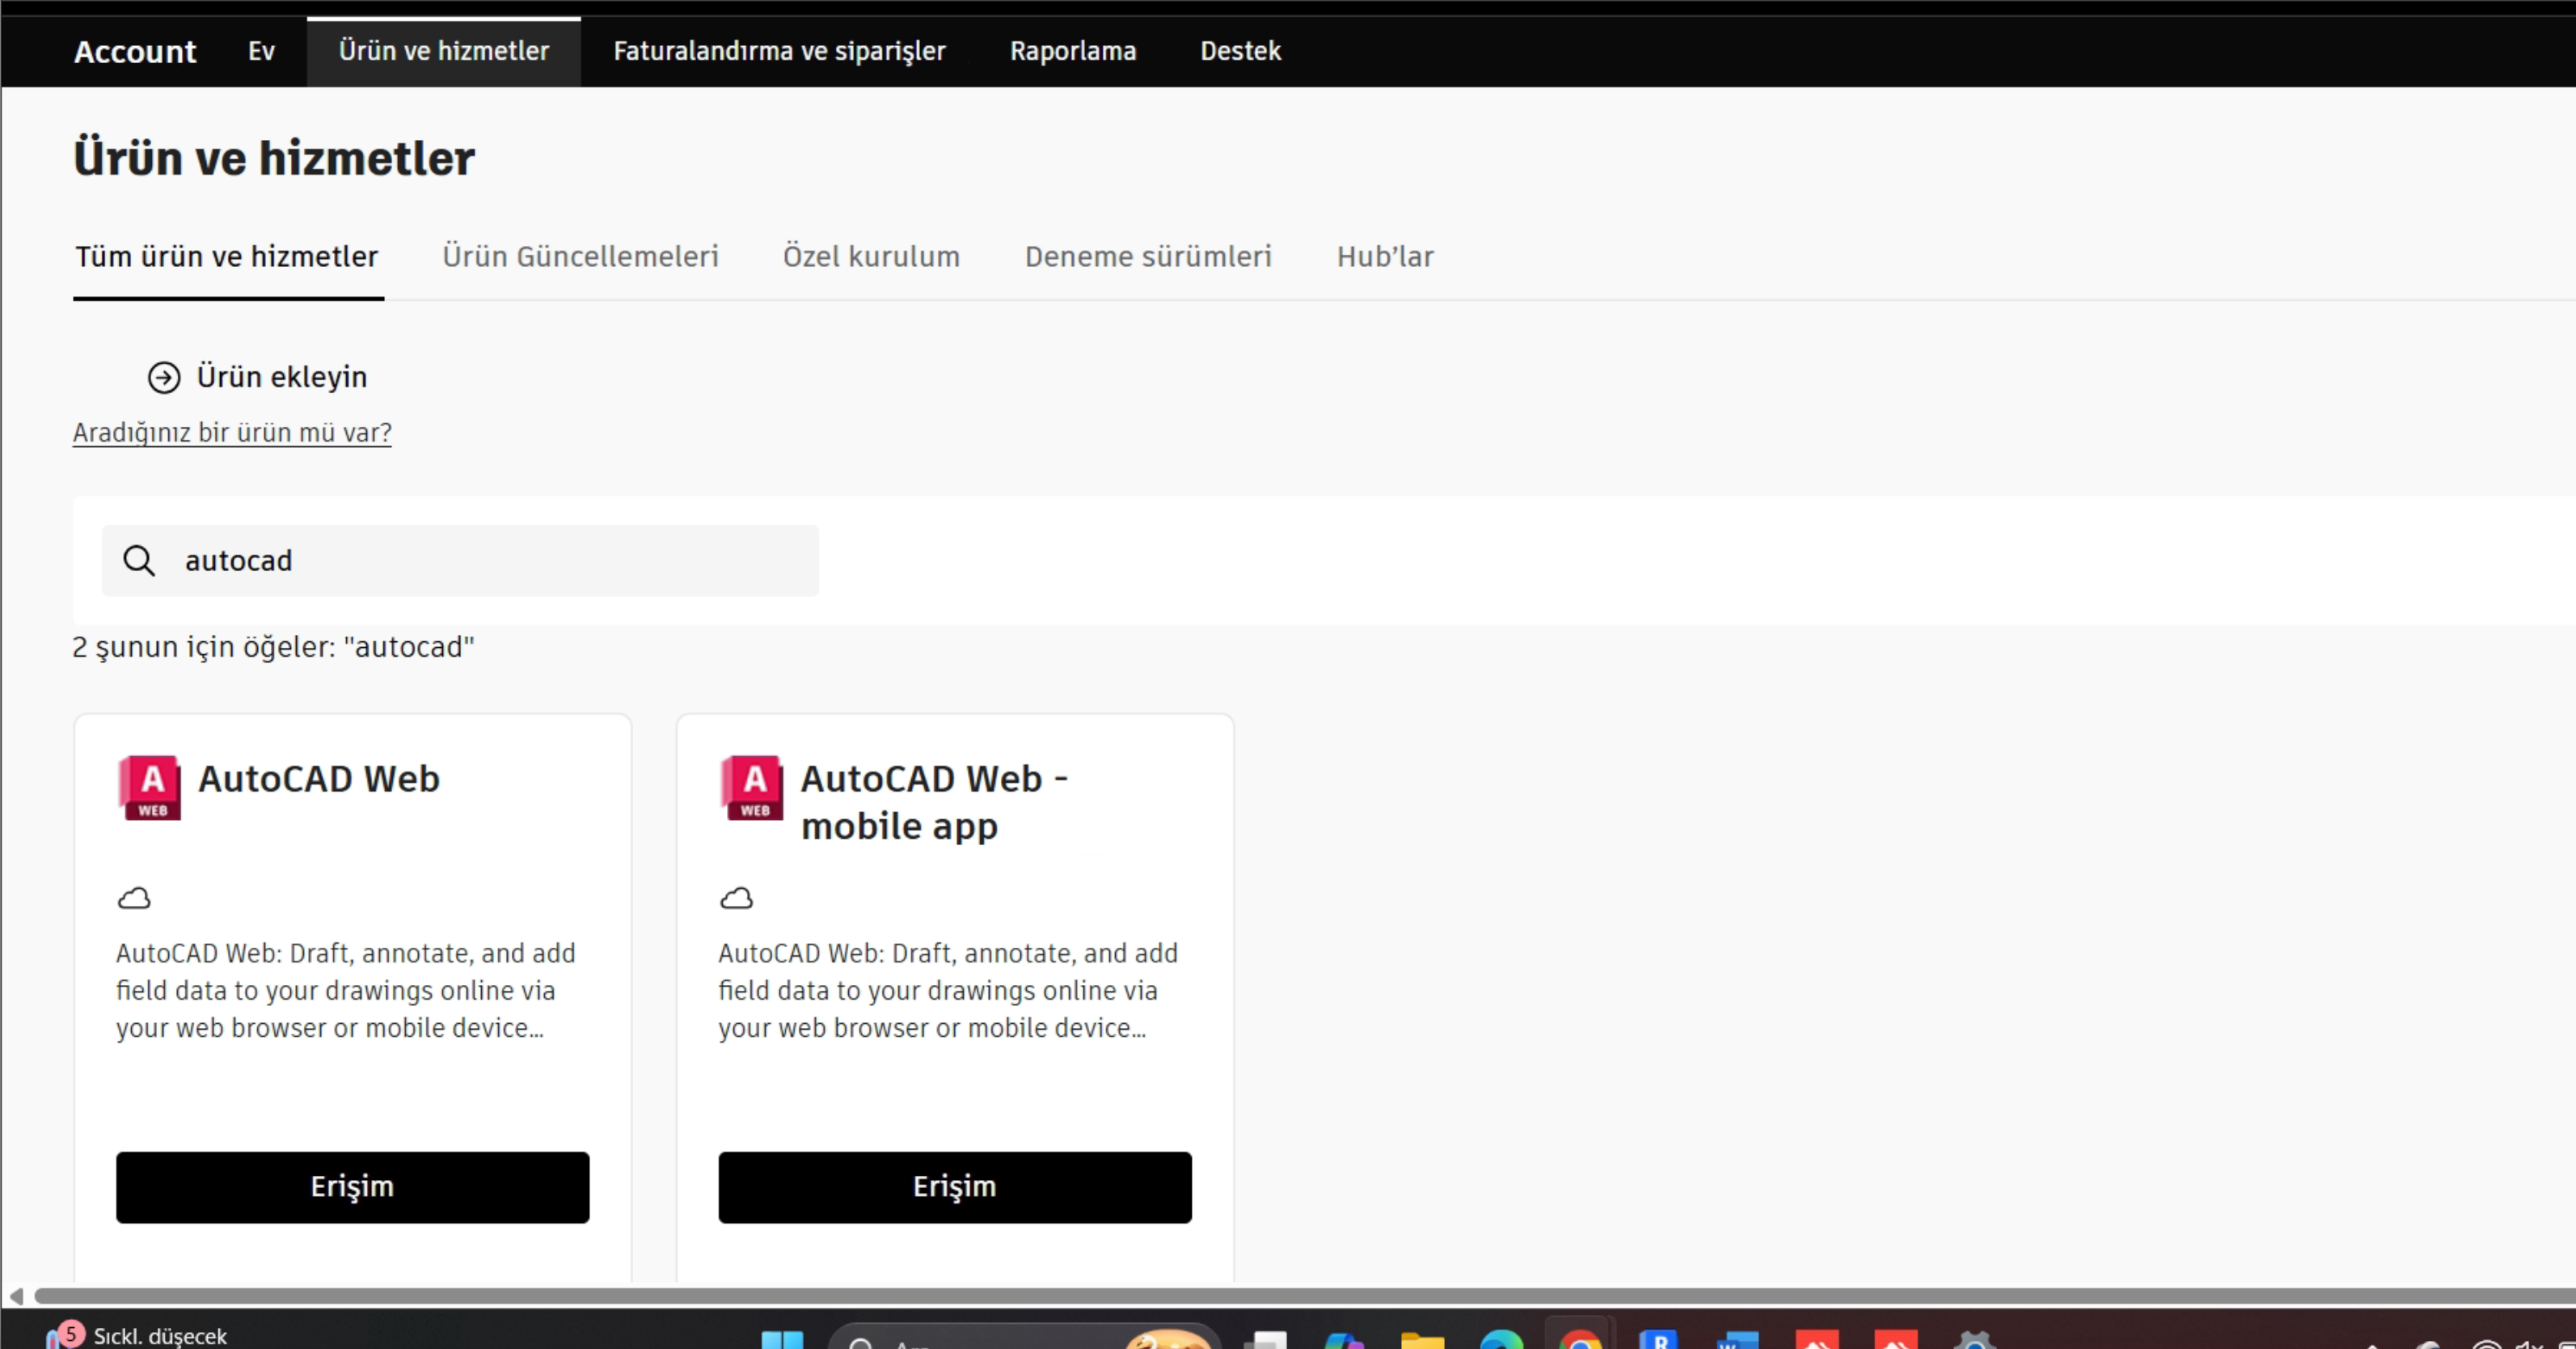2576x1349 pixels.
Task: Click the magnifier icon in the search box
Action: (139, 561)
